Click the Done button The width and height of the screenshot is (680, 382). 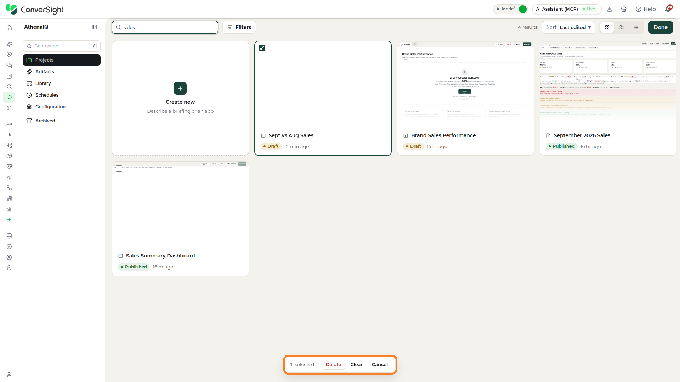[661, 27]
